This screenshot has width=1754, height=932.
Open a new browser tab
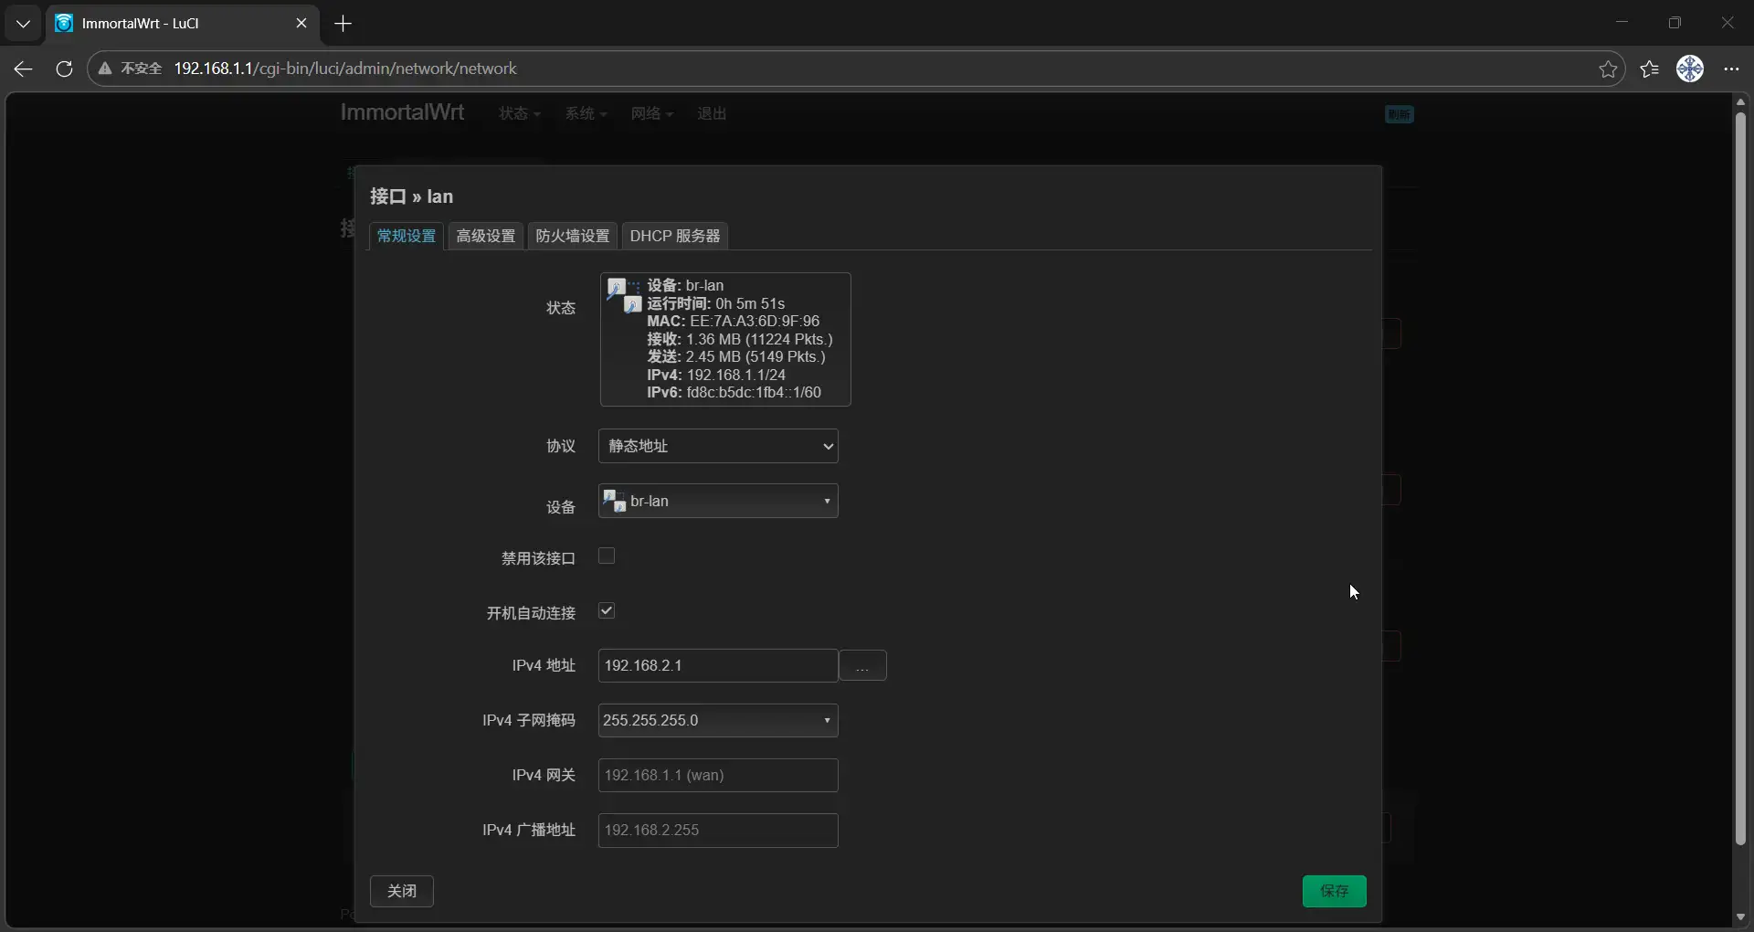coord(343,24)
